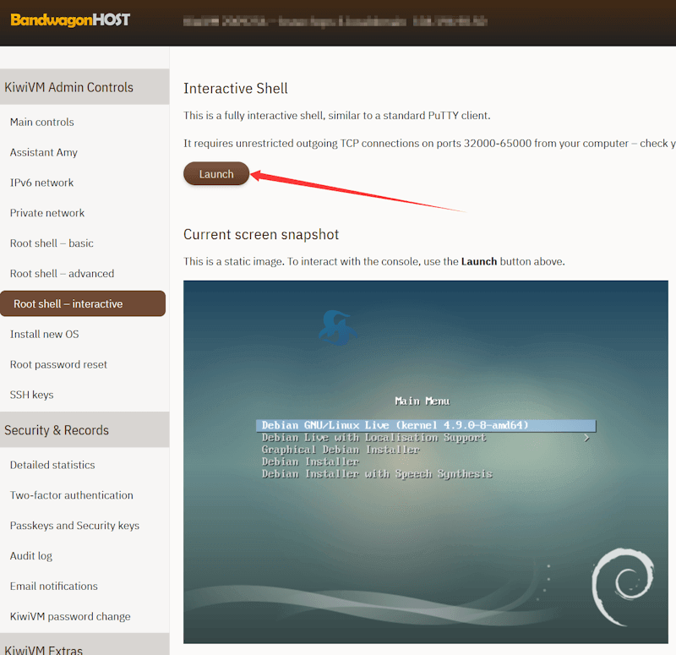Viewport: 676px width, 655px height.
Task: Open Root password reset page
Action: click(x=58, y=364)
